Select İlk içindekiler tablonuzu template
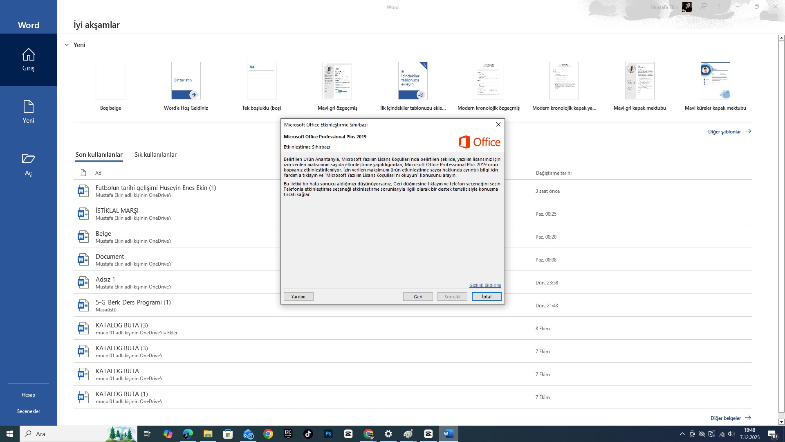Screen dimensions: 785x442 pyautogui.click(x=413, y=86)
